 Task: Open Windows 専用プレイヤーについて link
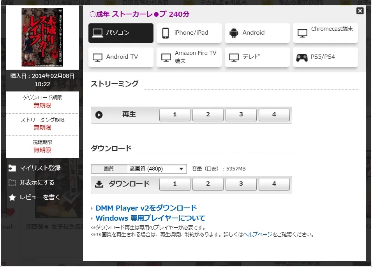tap(150, 218)
